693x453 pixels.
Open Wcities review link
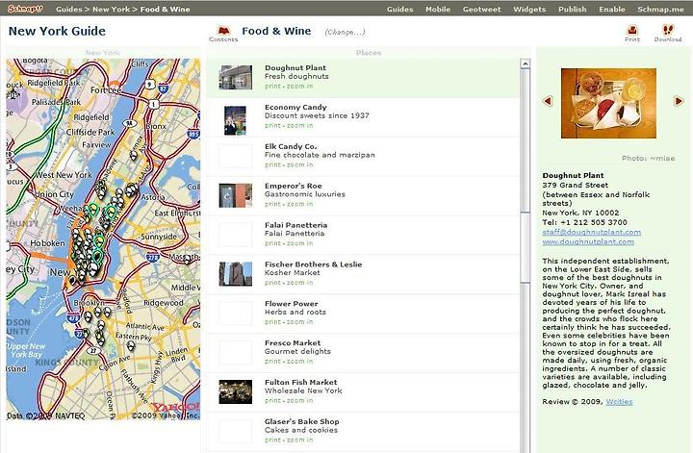pyautogui.click(x=619, y=402)
